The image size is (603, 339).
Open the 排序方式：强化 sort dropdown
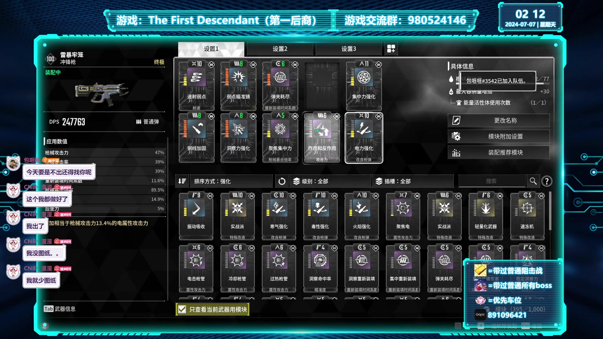tap(231, 181)
